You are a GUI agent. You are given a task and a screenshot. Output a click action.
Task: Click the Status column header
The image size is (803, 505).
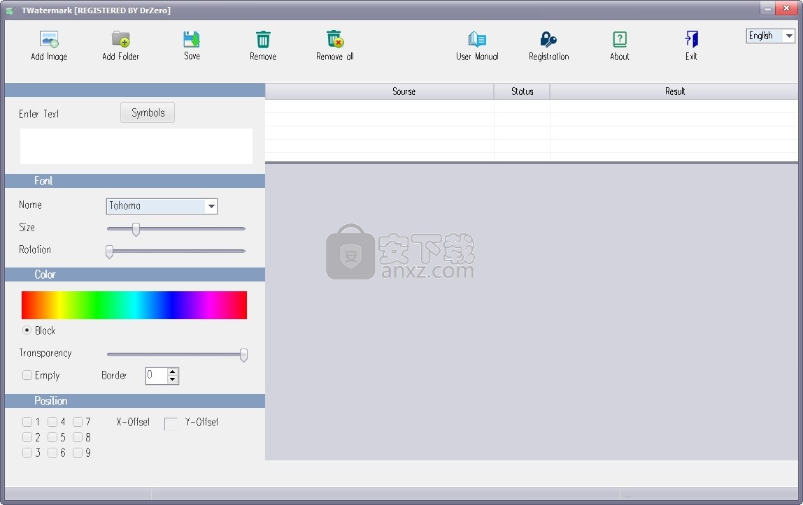coord(522,92)
